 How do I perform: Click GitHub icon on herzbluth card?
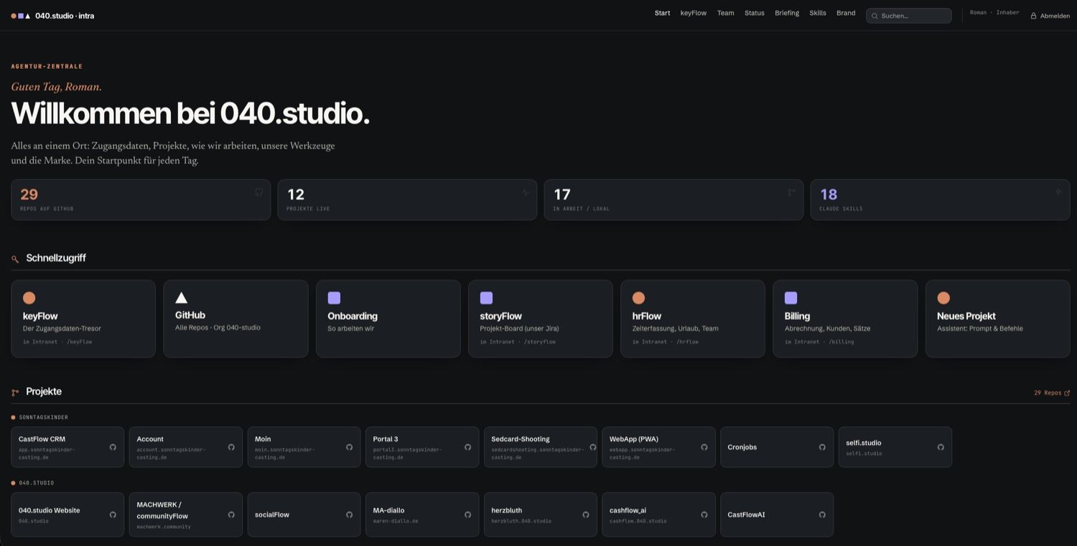pos(586,514)
